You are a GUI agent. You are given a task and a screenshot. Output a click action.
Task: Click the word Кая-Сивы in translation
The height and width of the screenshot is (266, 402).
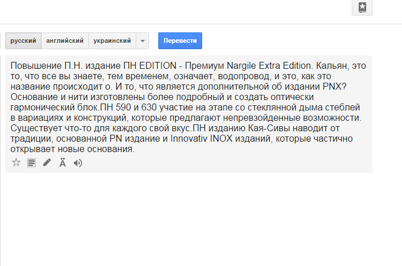(x=269, y=128)
